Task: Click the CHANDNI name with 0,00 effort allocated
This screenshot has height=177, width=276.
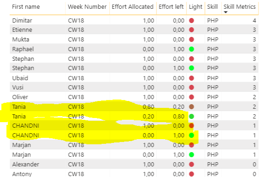Action: click(x=26, y=136)
